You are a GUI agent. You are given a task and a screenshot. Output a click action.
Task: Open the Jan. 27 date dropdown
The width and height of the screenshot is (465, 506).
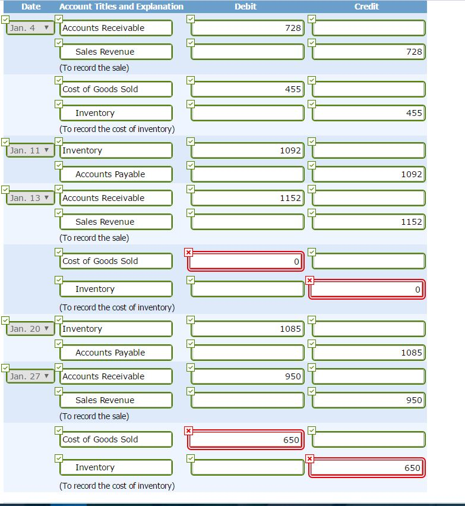tap(29, 376)
